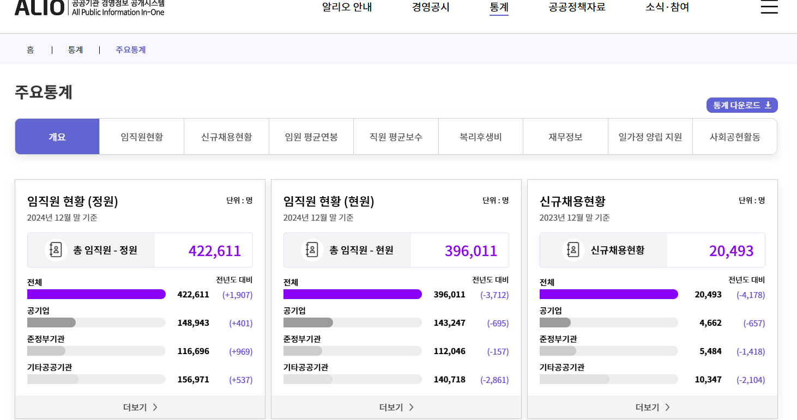This screenshot has width=797, height=420.
Task: Open the 경영공시 menu
Action: (431, 8)
